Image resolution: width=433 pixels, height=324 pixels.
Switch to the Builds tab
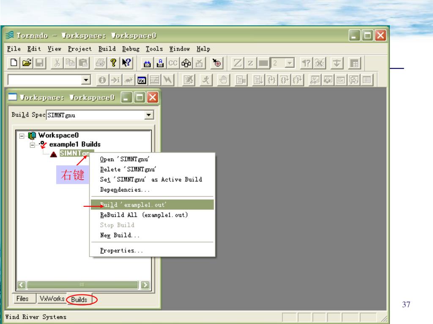coord(79,300)
